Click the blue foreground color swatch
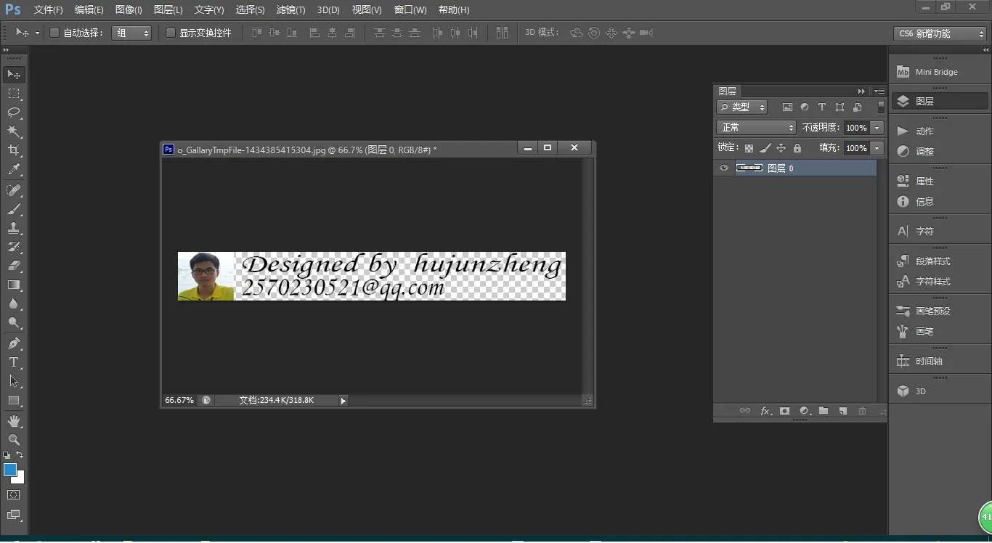992x543 pixels. (10, 470)
